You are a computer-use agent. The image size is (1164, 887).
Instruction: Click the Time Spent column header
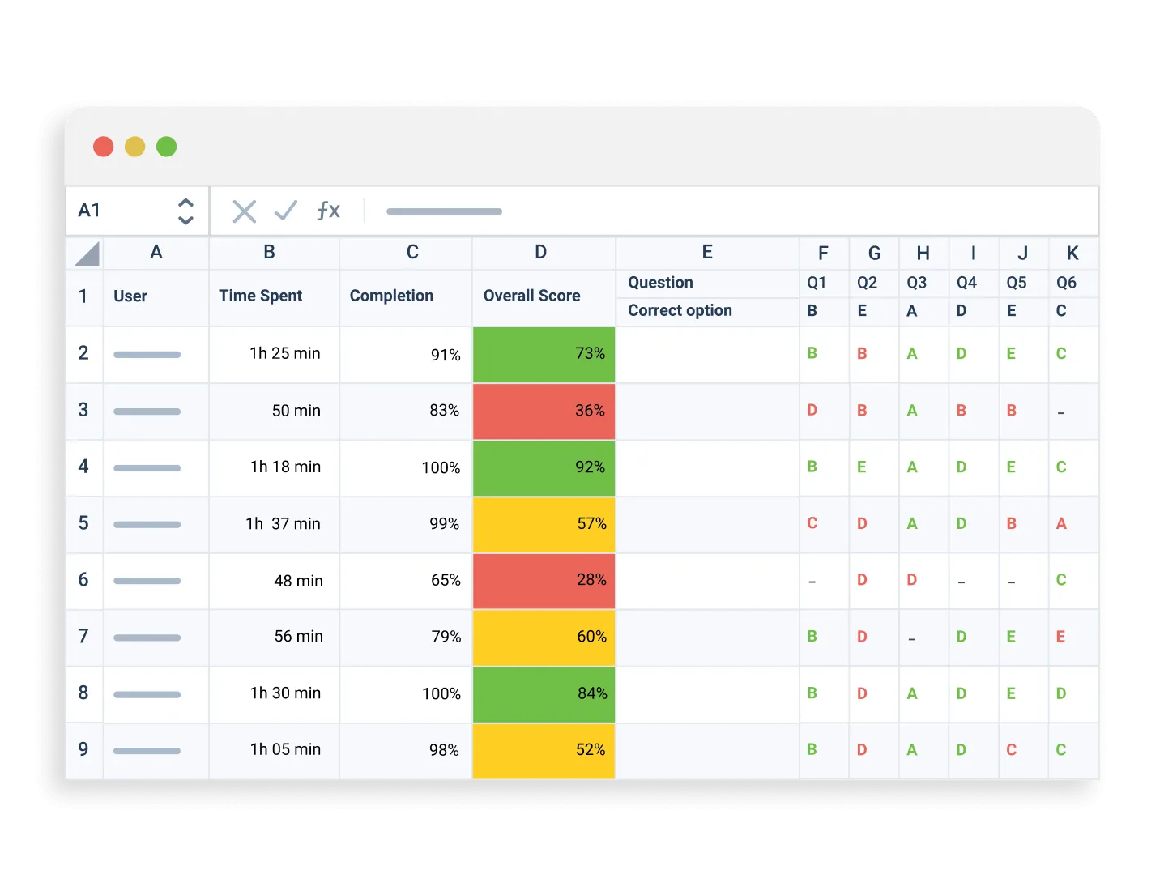coord(260,296)
